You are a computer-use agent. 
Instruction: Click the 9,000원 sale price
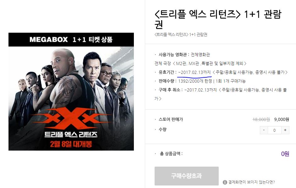tap(282, 119)
